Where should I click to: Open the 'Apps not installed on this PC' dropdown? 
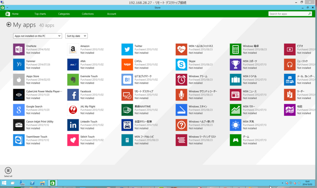tap(37, 36)
